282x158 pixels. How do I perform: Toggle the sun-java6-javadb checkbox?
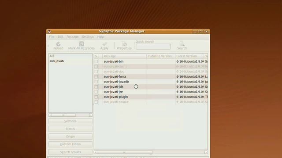(96, 82)
